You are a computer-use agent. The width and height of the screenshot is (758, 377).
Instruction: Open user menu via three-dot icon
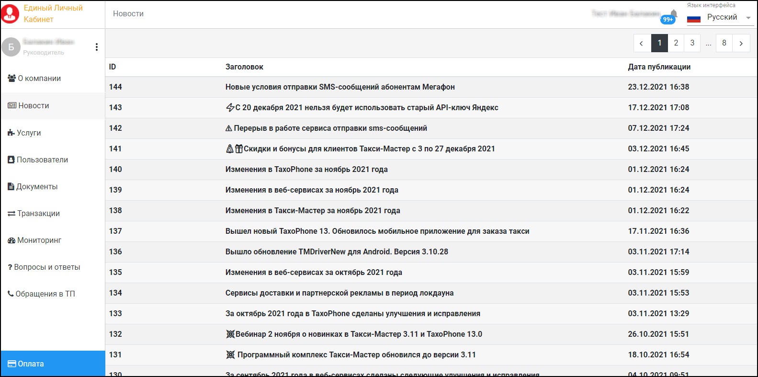pyautogui.click(x=97, y=47)
